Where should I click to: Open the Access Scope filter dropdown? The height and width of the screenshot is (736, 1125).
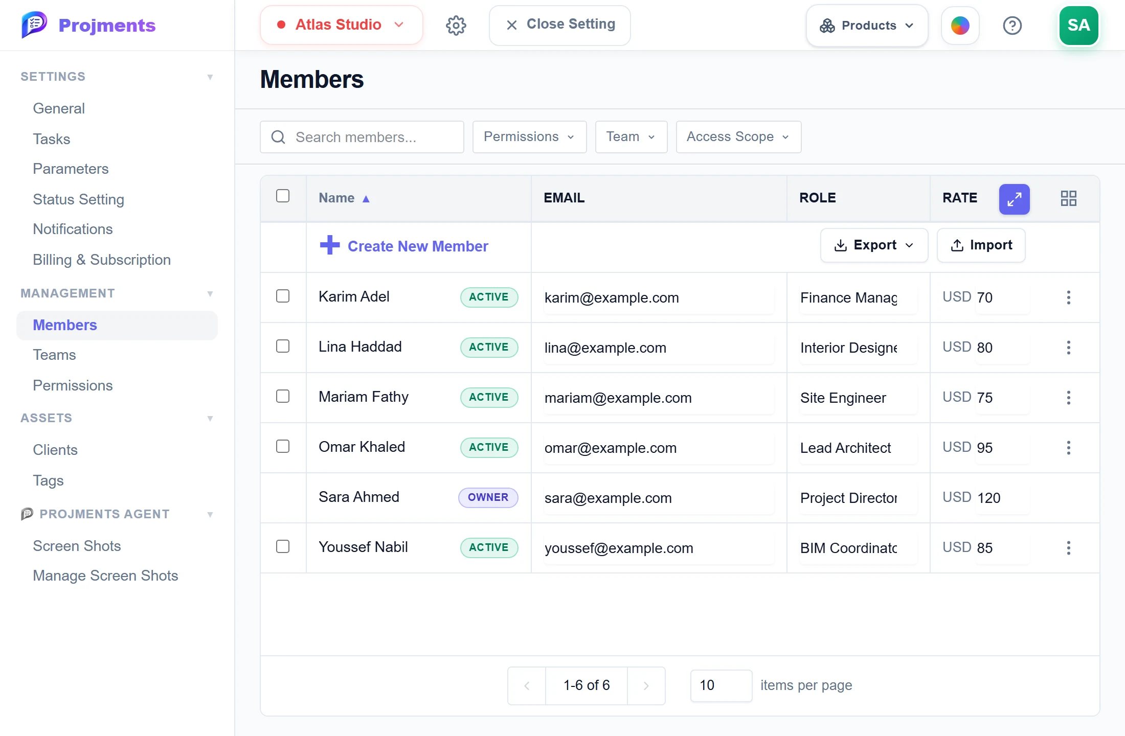(738, 137)
